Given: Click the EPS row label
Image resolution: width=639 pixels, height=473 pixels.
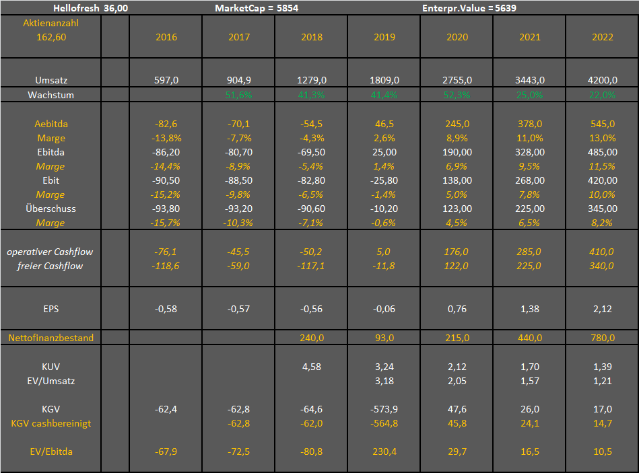Looking at the screenshot, I should pyautogui.click(x=51, y=310).
